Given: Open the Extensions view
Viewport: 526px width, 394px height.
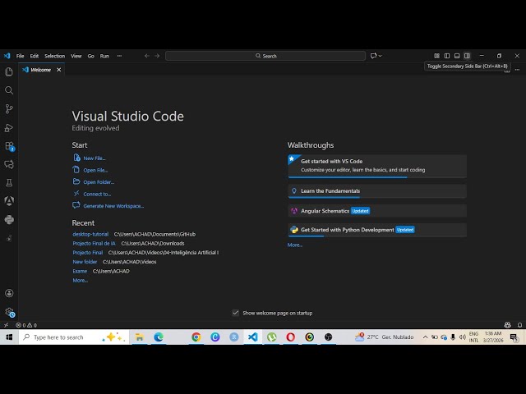Looking at the screenshot, I should (9, 146).
